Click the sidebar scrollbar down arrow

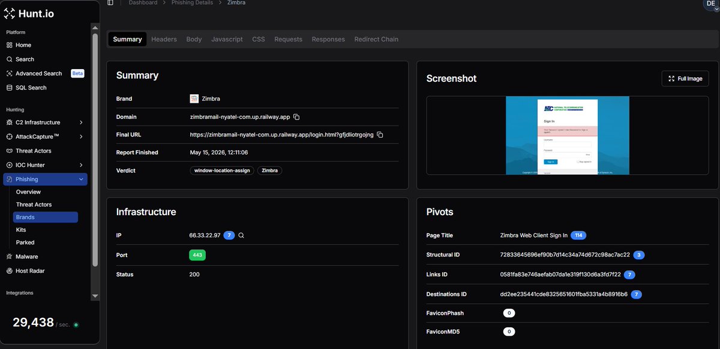tap(94, 296)
